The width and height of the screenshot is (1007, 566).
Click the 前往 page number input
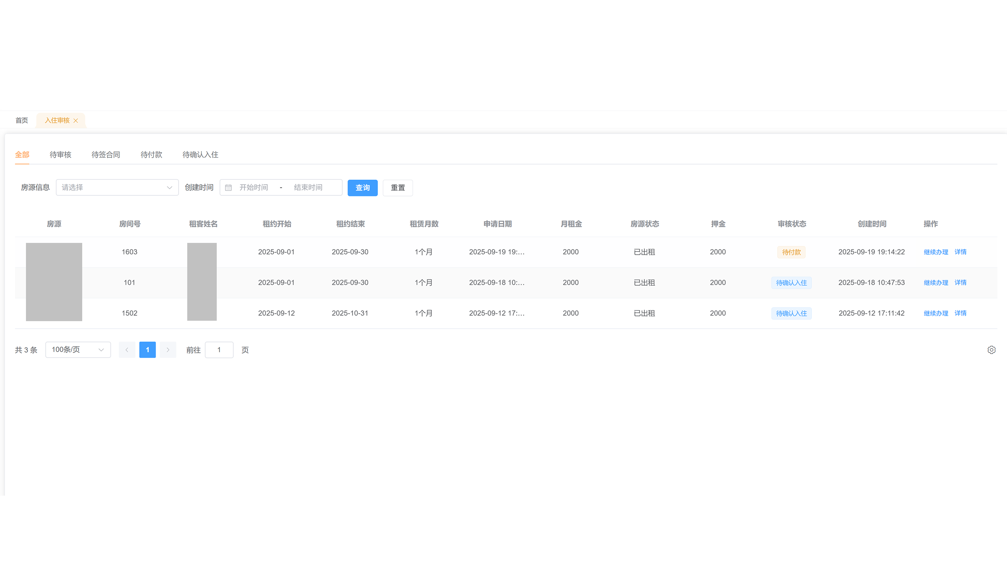(x=219, y=350)
